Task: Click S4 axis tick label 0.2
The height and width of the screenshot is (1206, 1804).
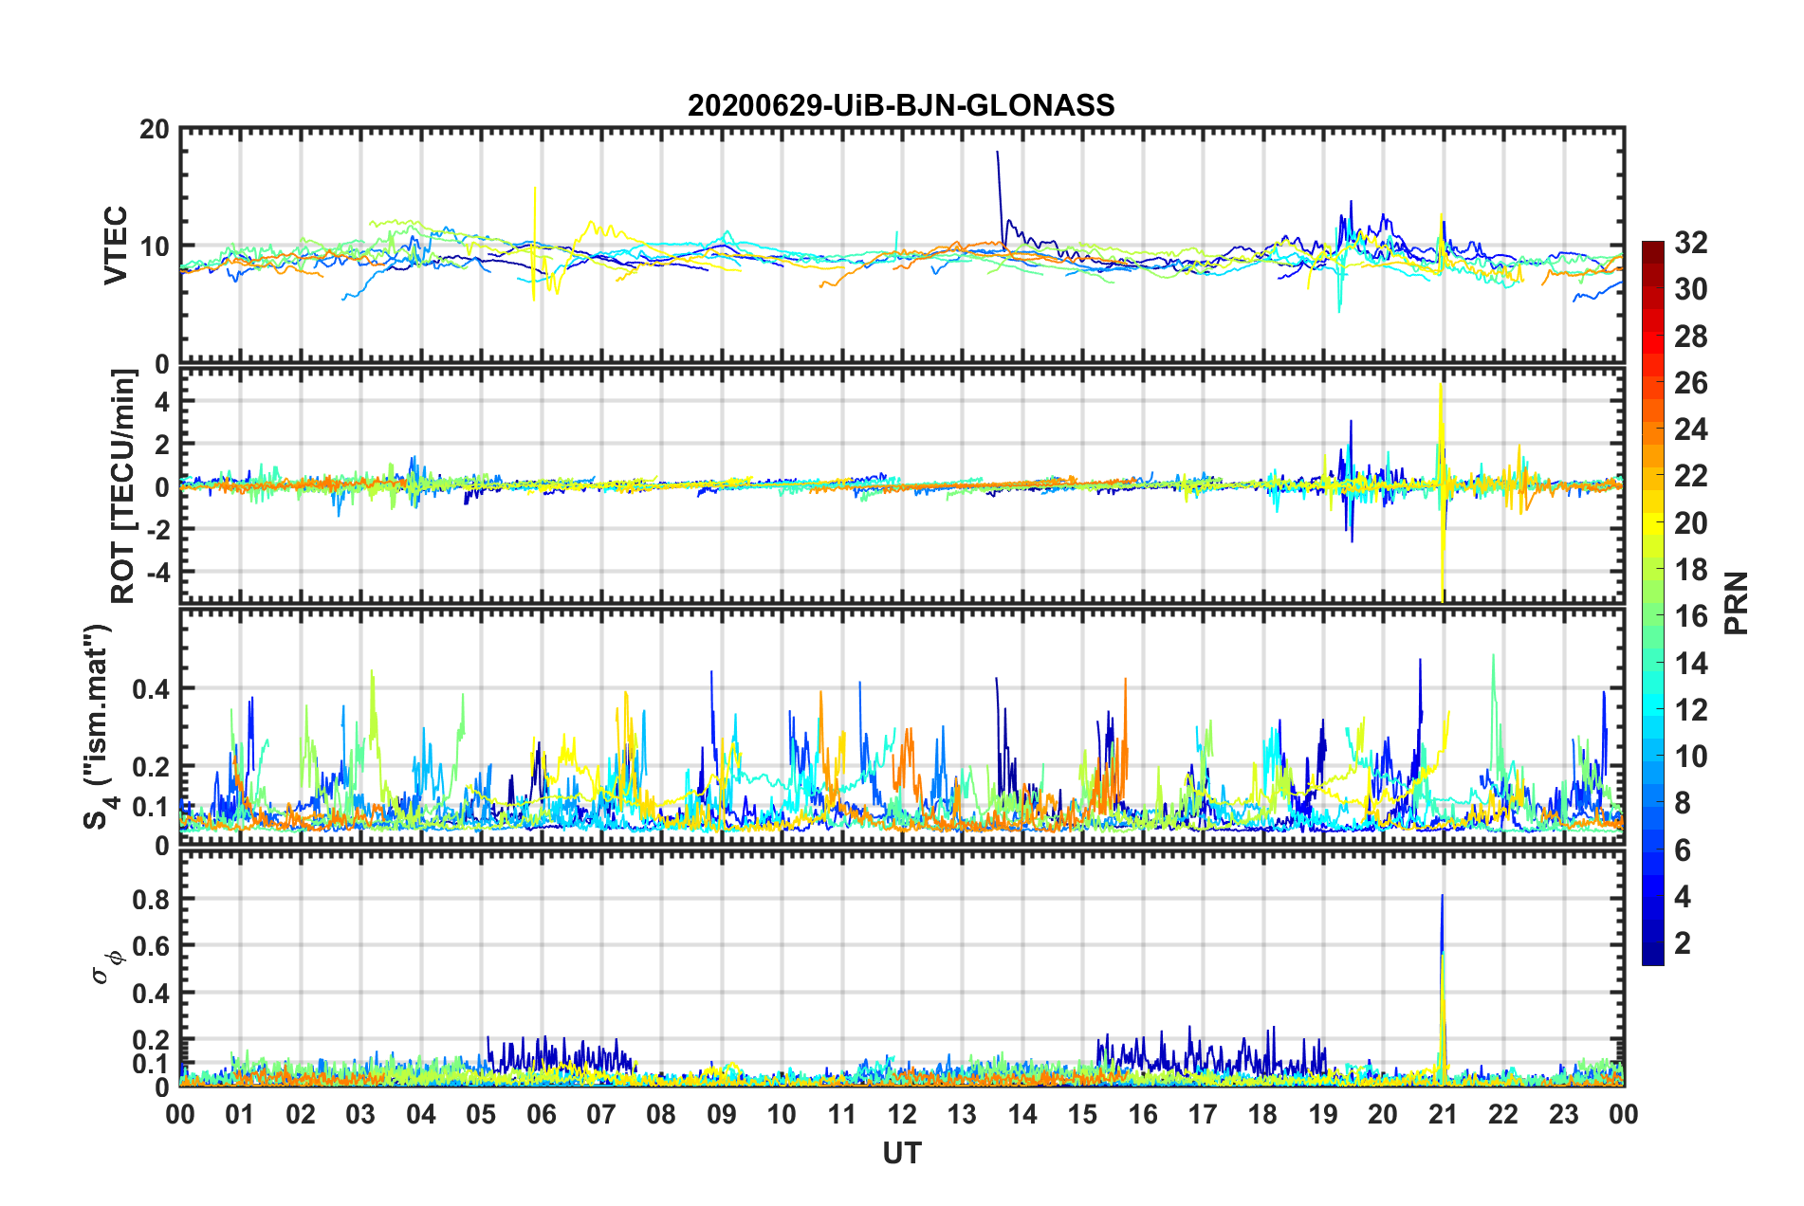Action: [x=151, y=767]
